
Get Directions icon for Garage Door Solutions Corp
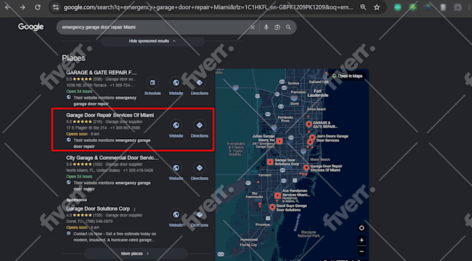(199, 215)
